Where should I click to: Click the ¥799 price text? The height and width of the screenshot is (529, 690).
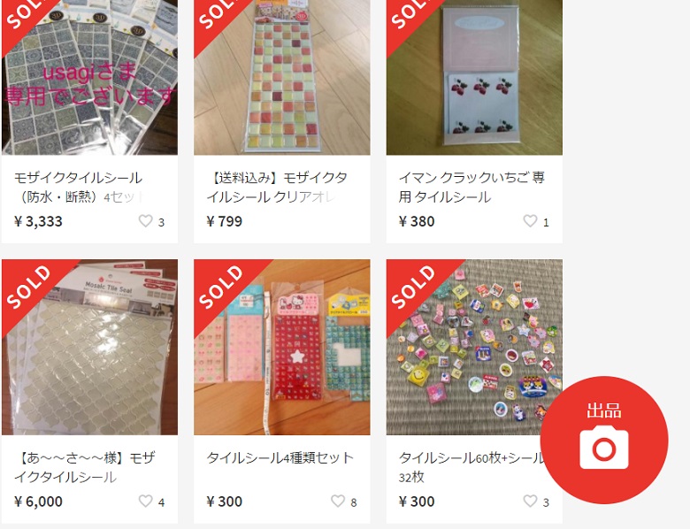click(x=225, y=221)
